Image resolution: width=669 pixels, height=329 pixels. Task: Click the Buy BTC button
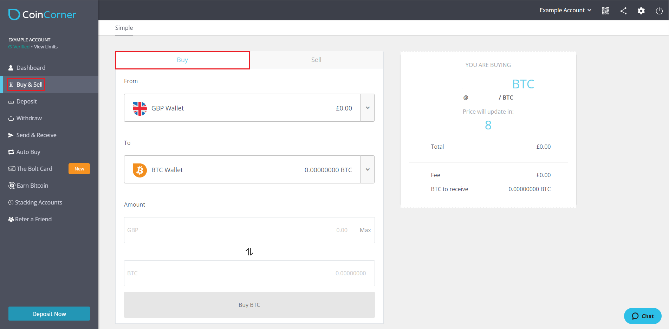point(249,305)
